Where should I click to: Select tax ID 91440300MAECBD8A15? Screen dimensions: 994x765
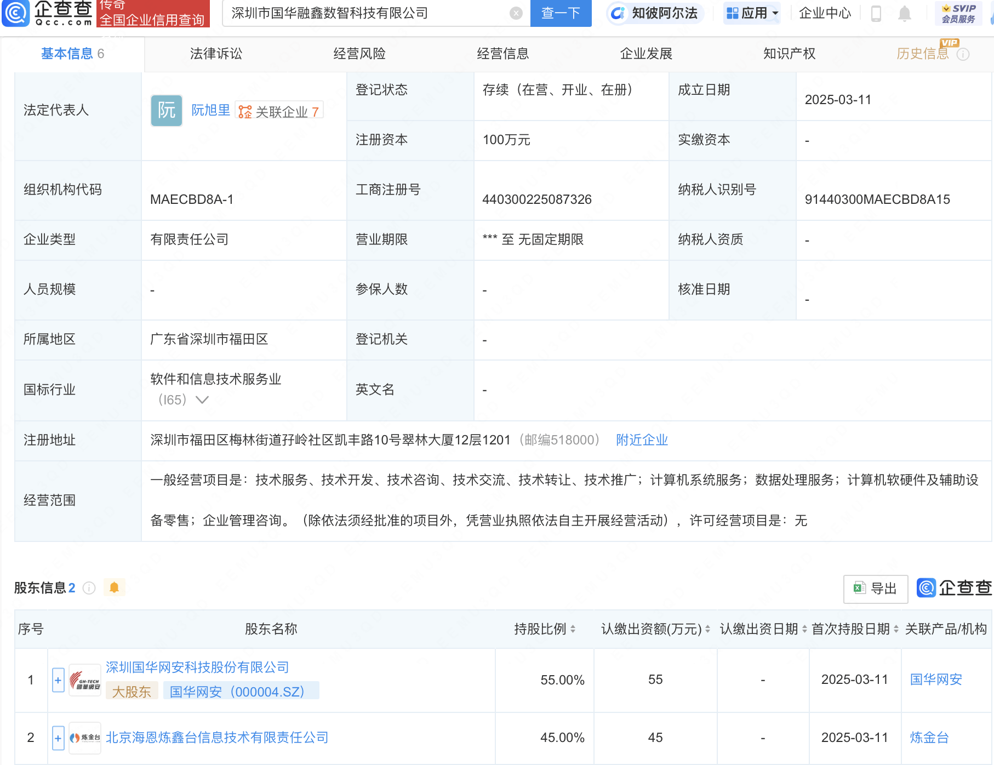tap(877, 199)
